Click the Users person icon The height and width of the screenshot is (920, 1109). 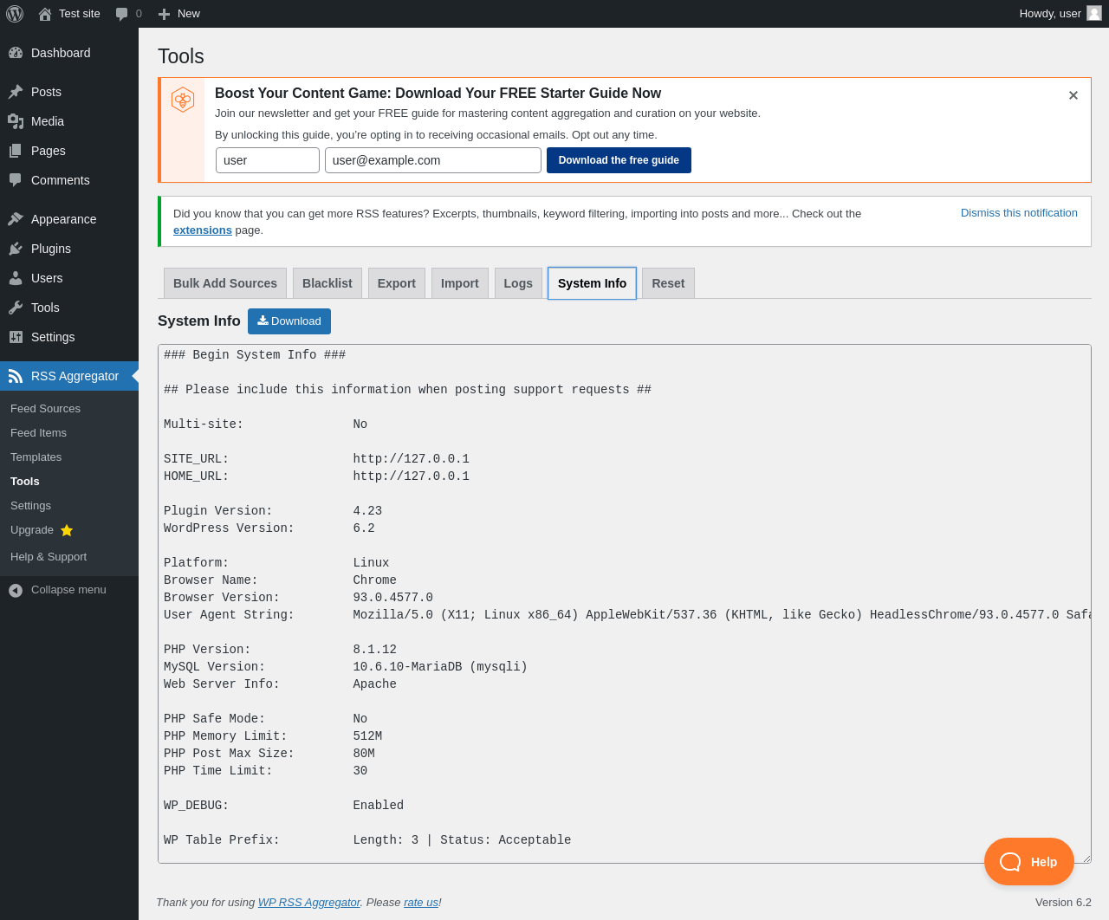click(x=16, y=278)
